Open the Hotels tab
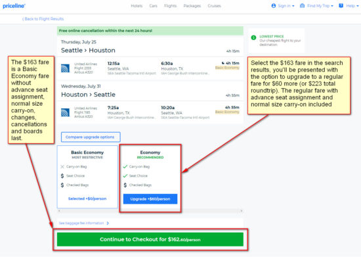Image resolution: width=361 pixels, height=257 pixels. click(x=137, y=6)
